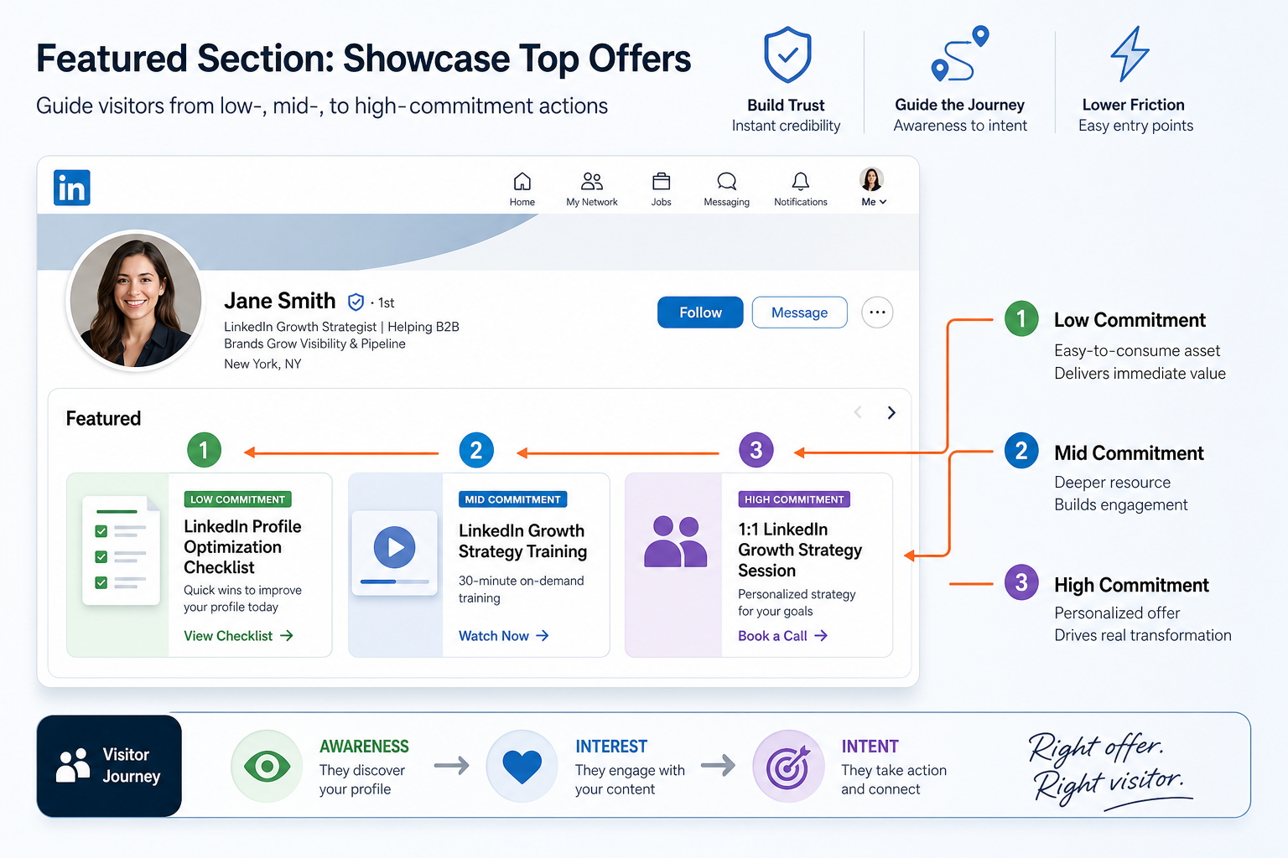The width and height of the screenshot is (1288, 858).
Task: Click the High Commitment legend heading
Action: coord(1131,585)
